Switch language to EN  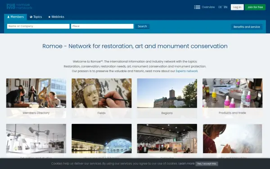pyautogui.click(x=225, y=7)
